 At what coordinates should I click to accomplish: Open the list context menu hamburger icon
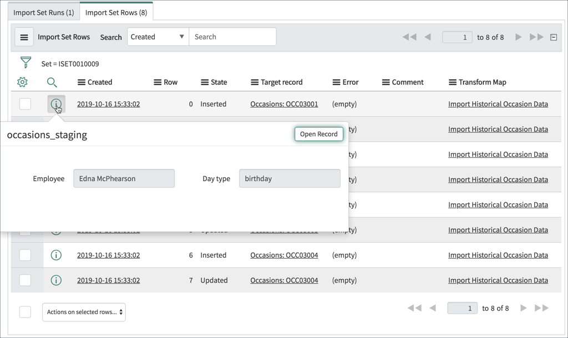click(x=24, y=37)
